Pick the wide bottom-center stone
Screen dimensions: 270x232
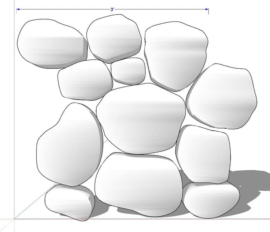click(x=138, y=184)
